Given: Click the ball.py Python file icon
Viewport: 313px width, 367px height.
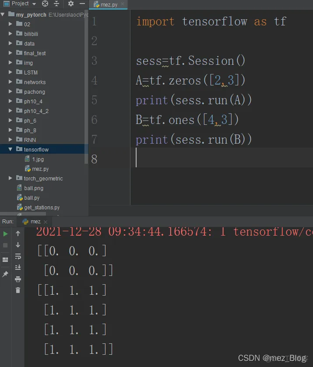Looking at the screenshot, I should 20,198.
